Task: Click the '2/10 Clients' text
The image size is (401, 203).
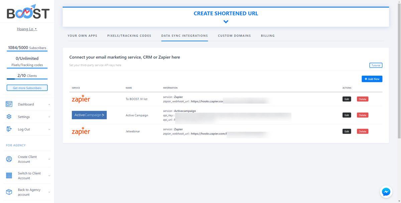Action: [x=27, y=76]
